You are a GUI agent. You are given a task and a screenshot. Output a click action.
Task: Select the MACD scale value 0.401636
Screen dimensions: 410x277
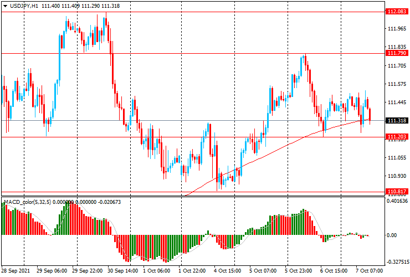(x=397, y=201)
